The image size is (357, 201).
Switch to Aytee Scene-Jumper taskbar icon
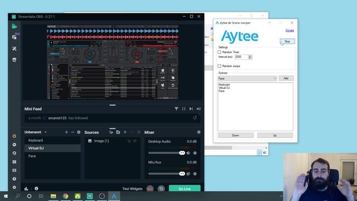coord(114,196)
